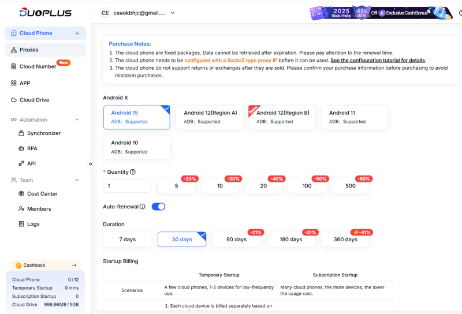Select the 90 days duration option

[x=236, y=240]
